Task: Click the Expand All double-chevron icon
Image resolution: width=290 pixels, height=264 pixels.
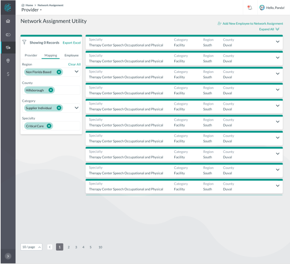Action: coord(277,29)
